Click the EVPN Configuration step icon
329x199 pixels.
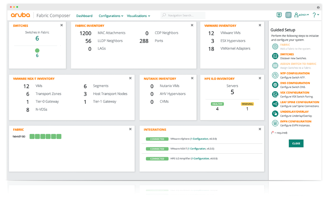pyautogui.click(x=275, y=123)
